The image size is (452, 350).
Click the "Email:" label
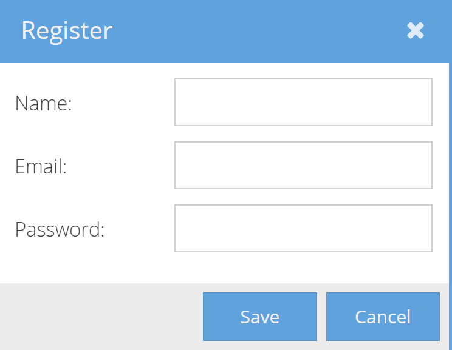click(41, 166)
